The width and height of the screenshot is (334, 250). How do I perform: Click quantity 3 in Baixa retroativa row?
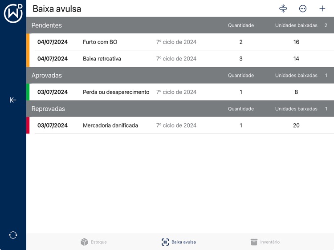tap(241, 59)
